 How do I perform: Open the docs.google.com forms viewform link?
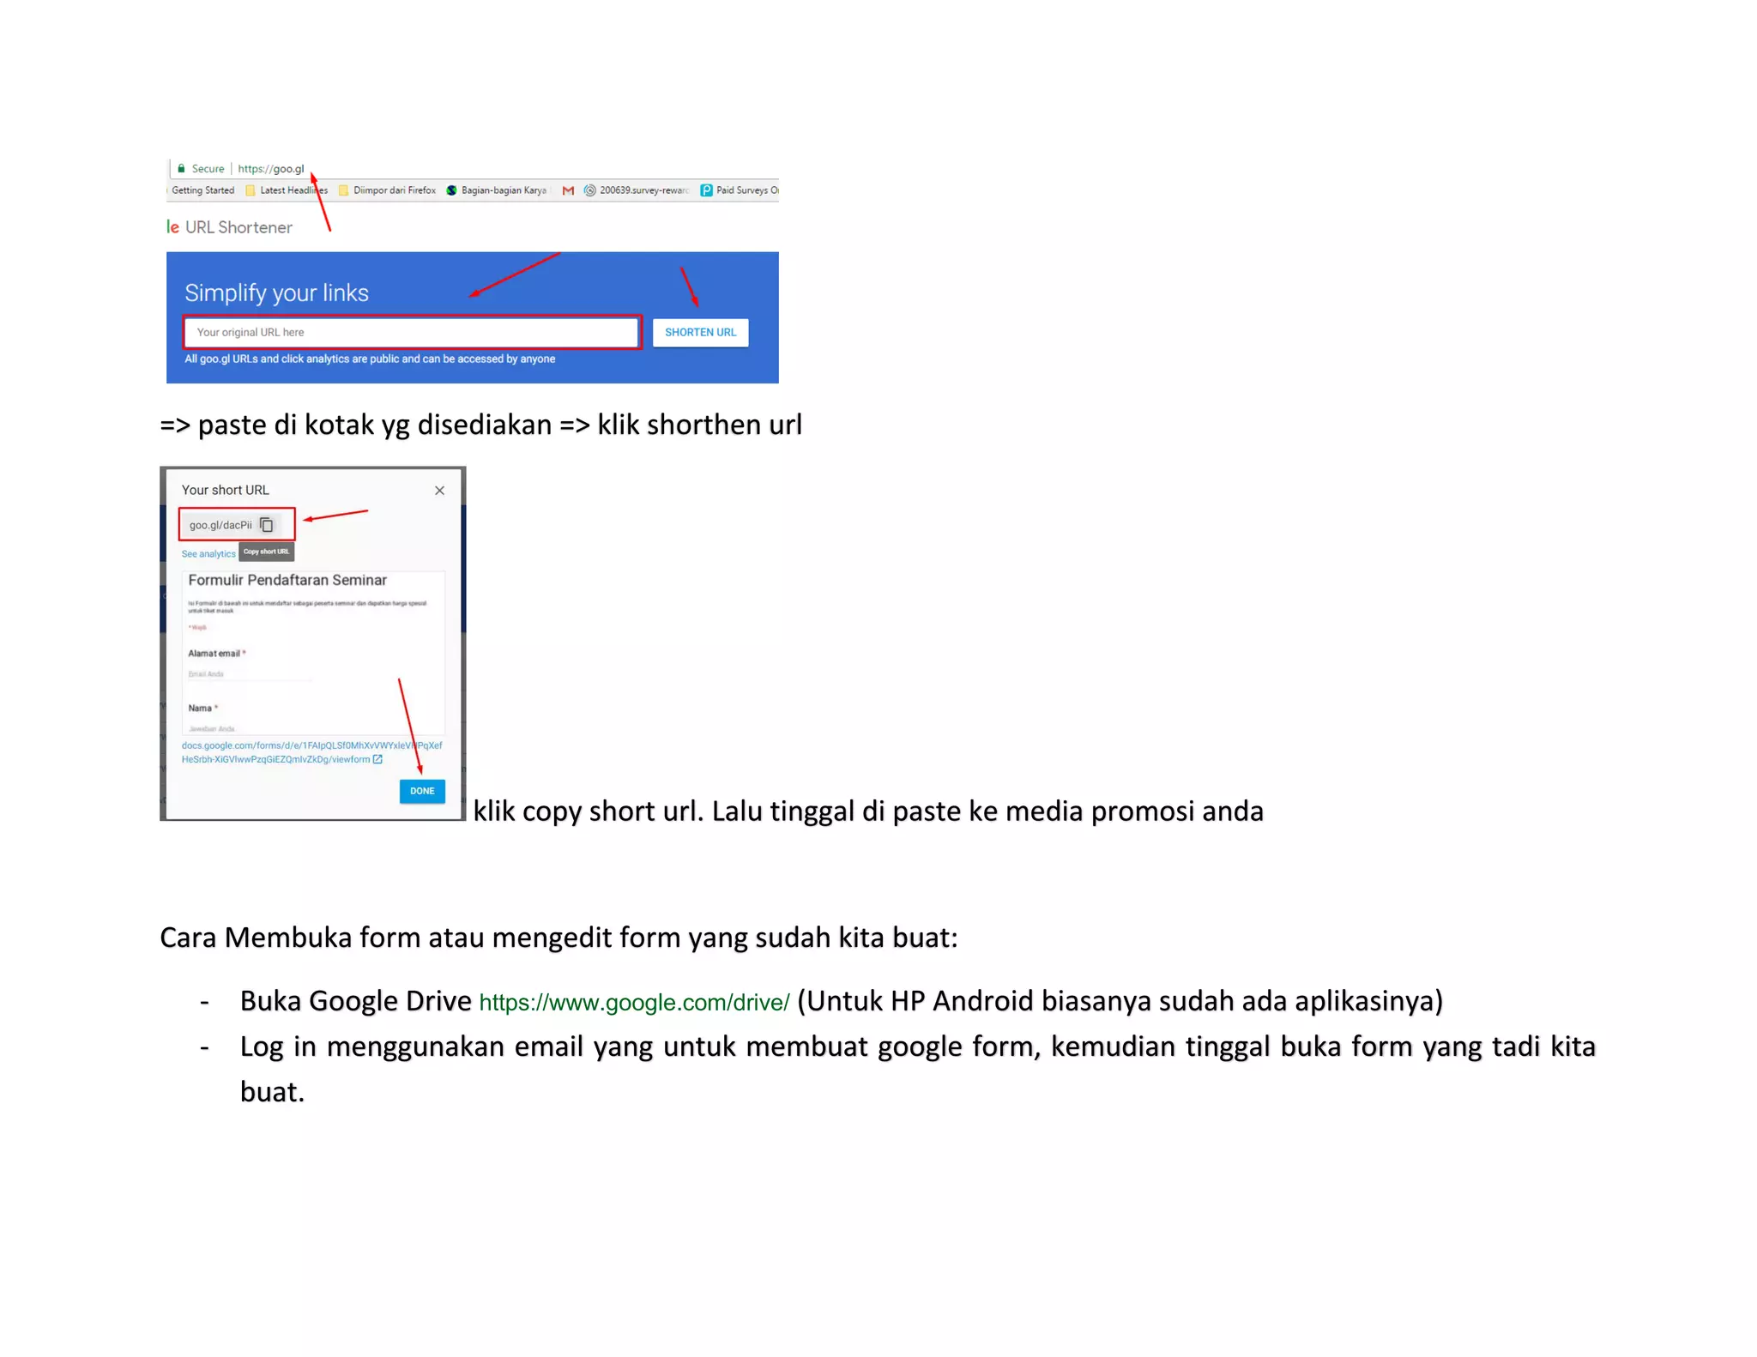311,752
